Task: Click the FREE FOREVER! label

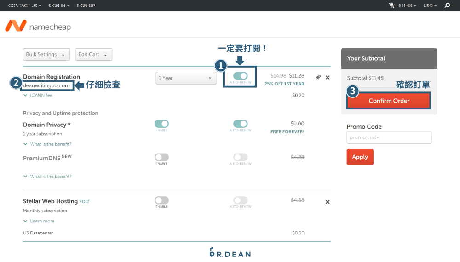Action: [287, 132]
